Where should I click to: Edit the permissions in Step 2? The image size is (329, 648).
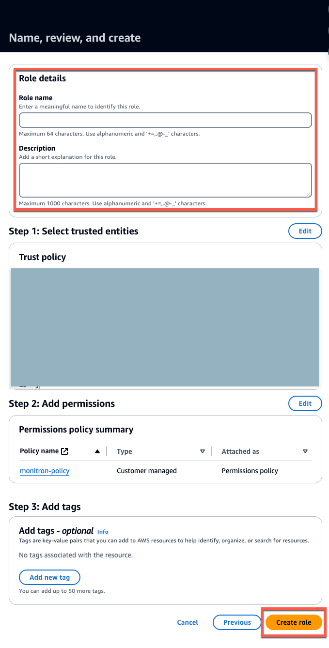click(305, 403)
